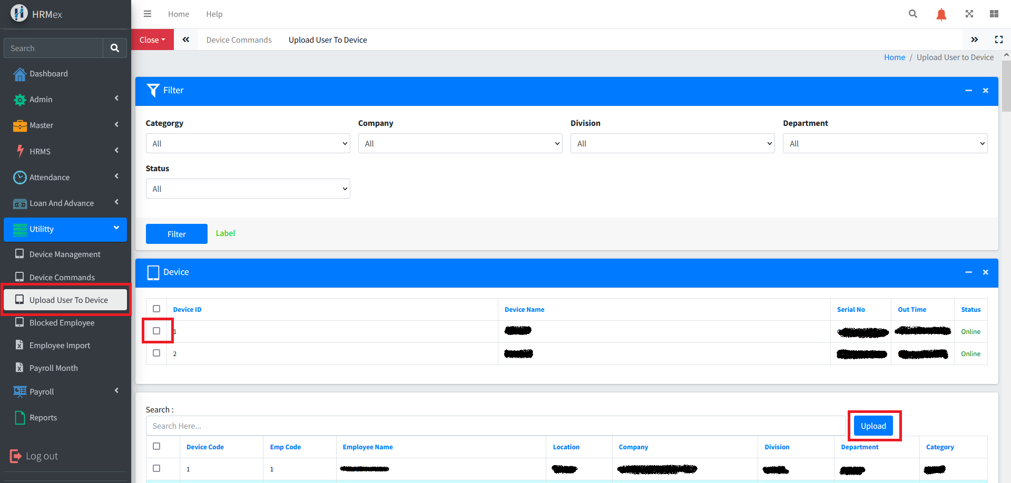Minimize the Filter panel

coord(968,91)
